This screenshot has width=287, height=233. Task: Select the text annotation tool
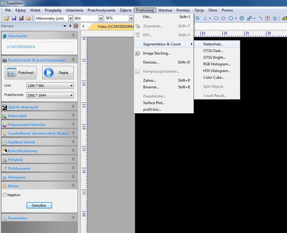268,18
